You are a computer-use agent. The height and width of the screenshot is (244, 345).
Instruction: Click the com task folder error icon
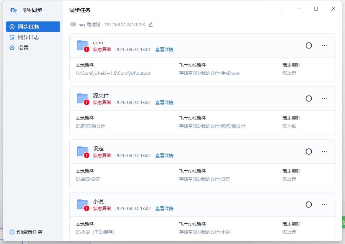(x=83, y=46)
